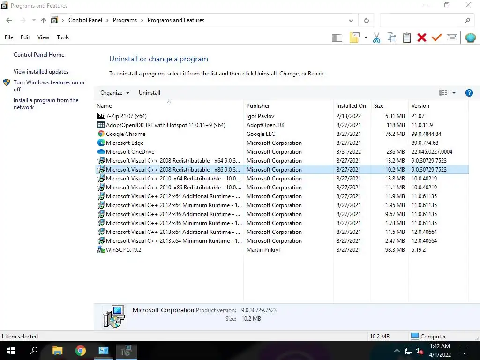Click Programs in the breadcrumb path
This screenshot has width=480, height=360.
(125, 20)
